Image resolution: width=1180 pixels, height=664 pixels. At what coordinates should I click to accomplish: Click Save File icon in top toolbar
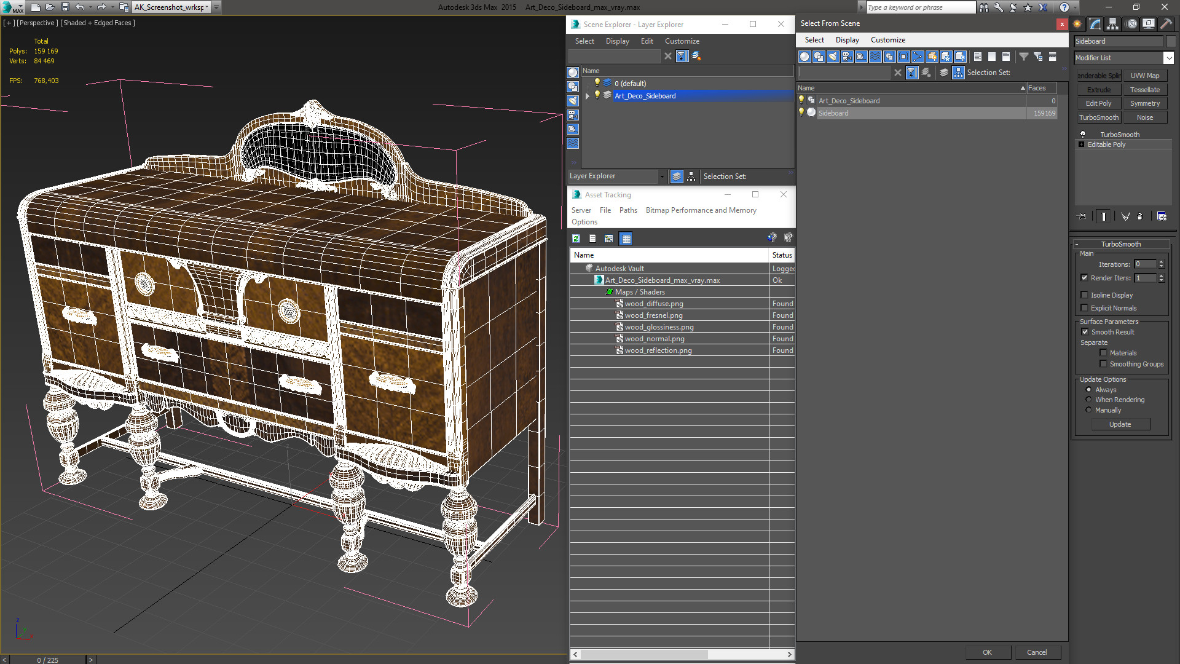[65, 7]
